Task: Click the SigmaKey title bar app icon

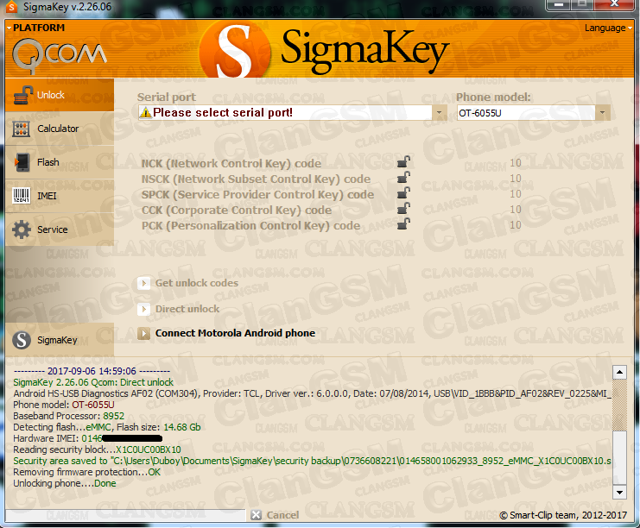Action: 11,7
